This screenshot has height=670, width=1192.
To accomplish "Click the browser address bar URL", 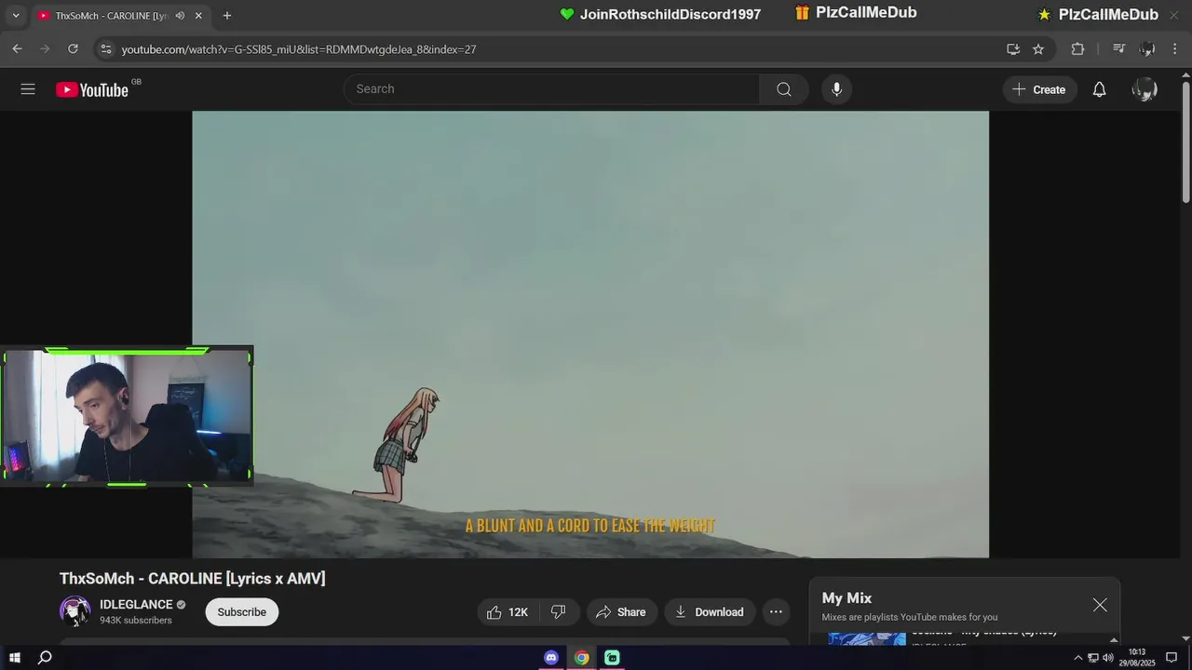I will pyautogui.click(x=299, y=49).
